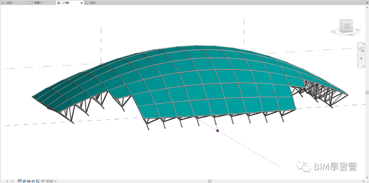369x183 pixels.
Task: Expand the steering wheel options arrow
Action: click(361, 54)
